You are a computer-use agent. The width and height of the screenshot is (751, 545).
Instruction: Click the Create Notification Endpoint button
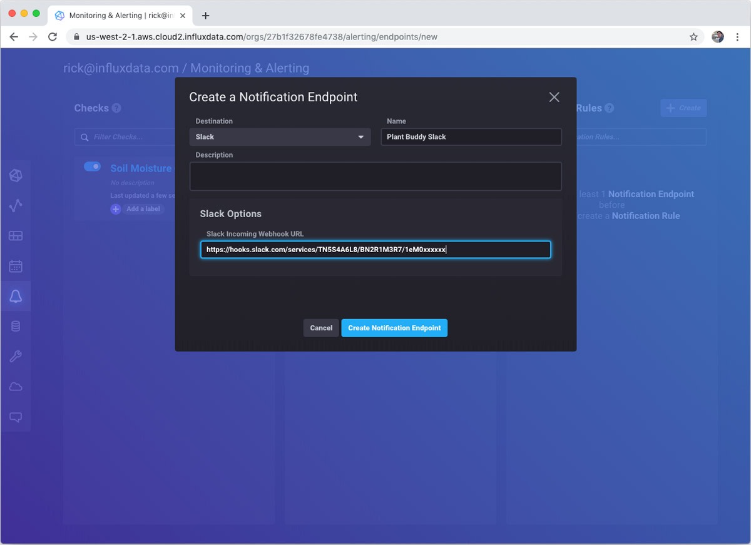pos(394,327)
